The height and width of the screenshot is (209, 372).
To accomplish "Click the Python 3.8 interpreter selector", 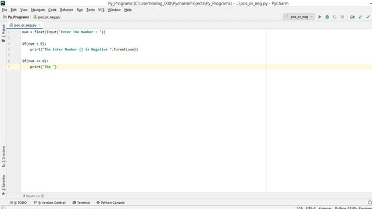I will coord(353,208).
